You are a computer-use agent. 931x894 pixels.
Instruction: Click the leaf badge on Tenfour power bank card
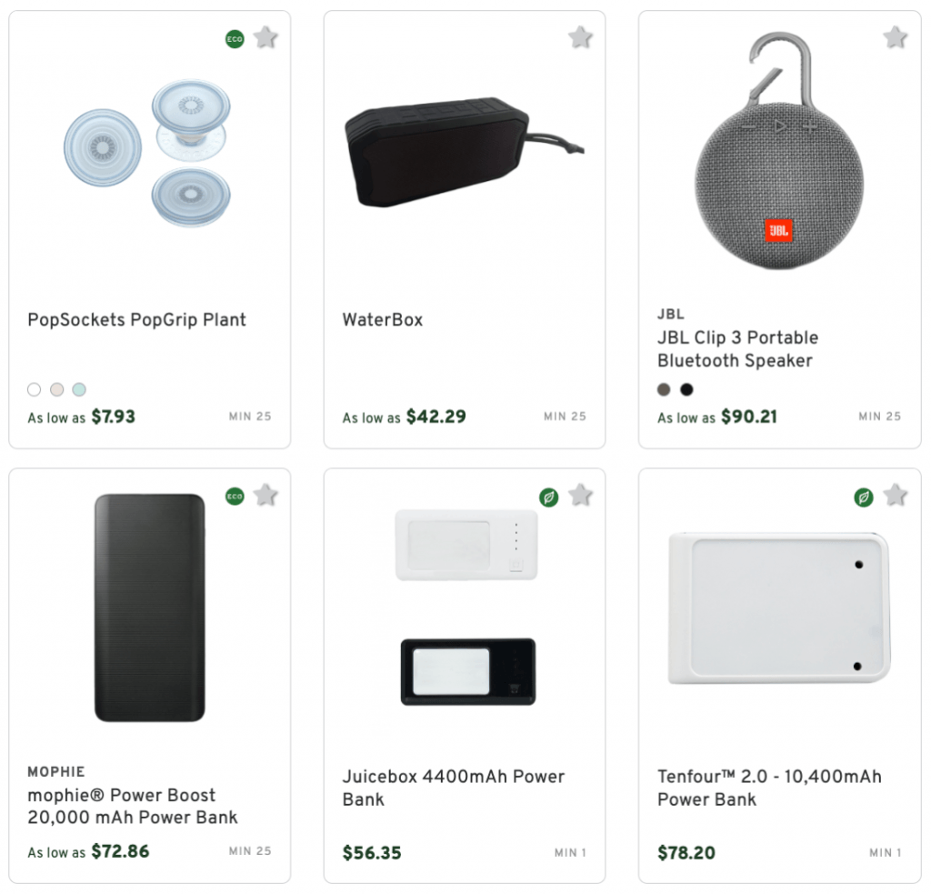click(x=863, y=496)
